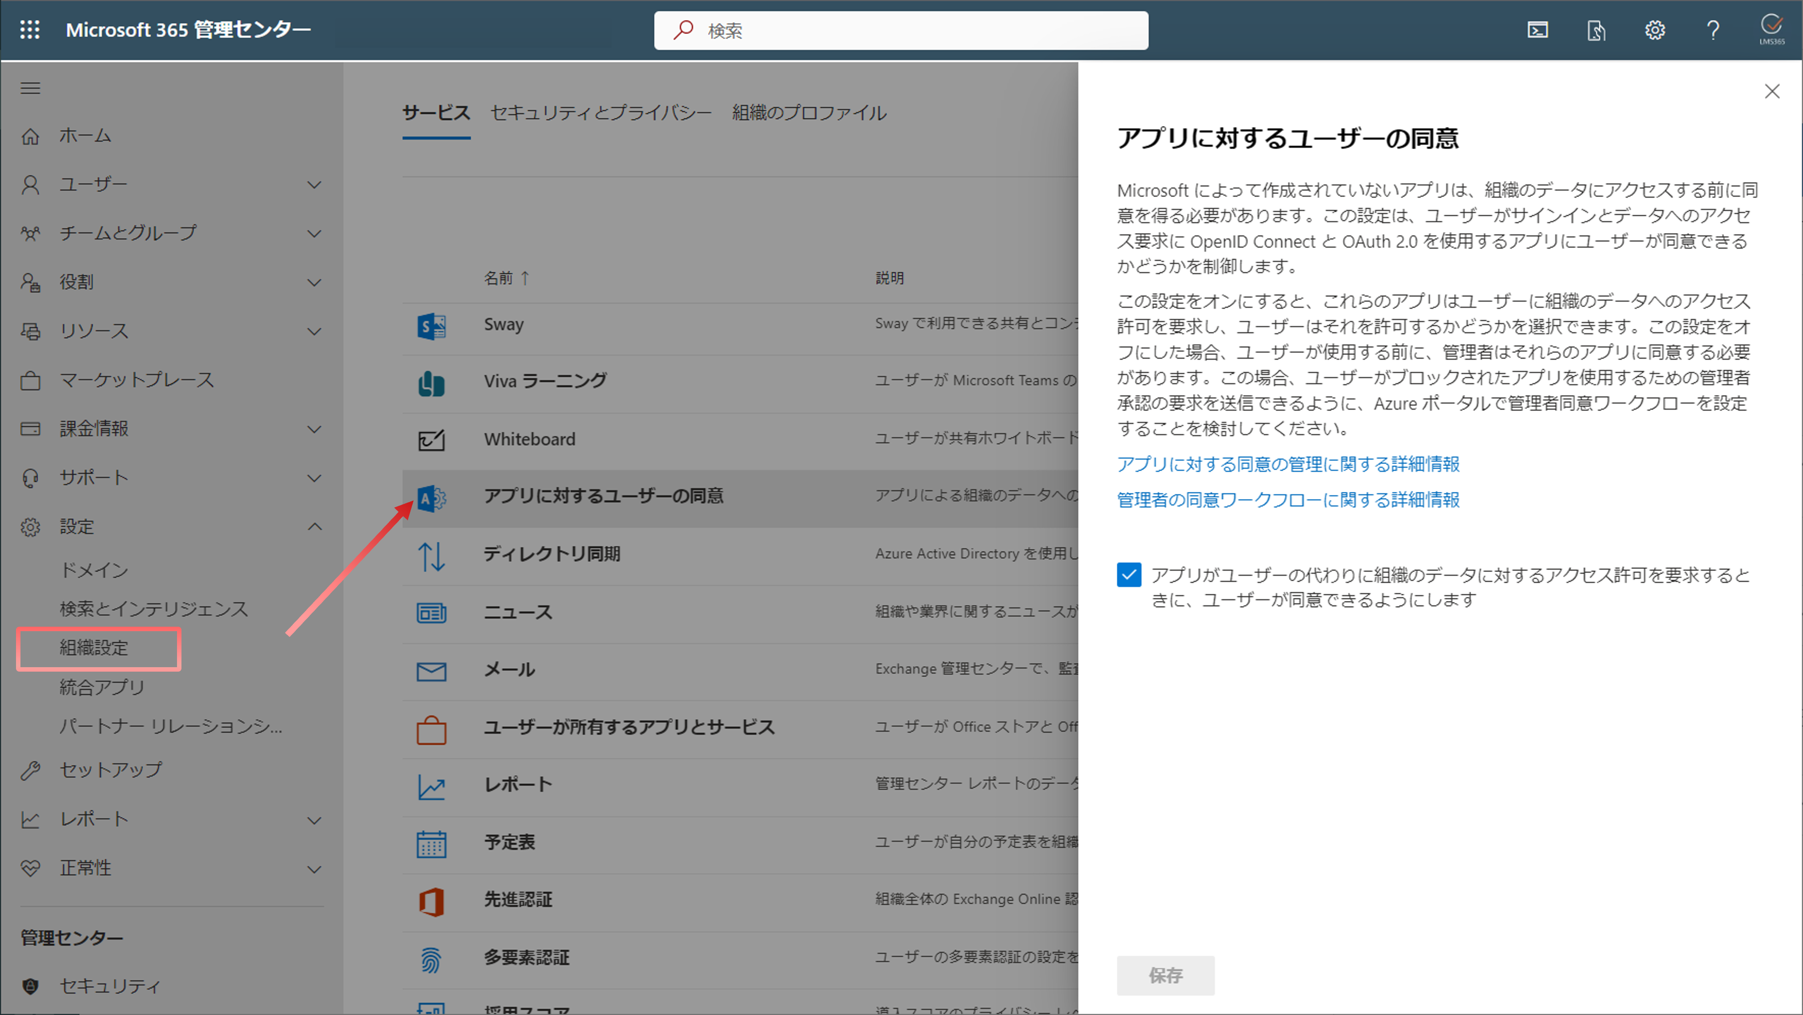Screen dimensions: 1803x1015
Task: Click Microsoft 365 管理センター title
Action: click(188, 29)
